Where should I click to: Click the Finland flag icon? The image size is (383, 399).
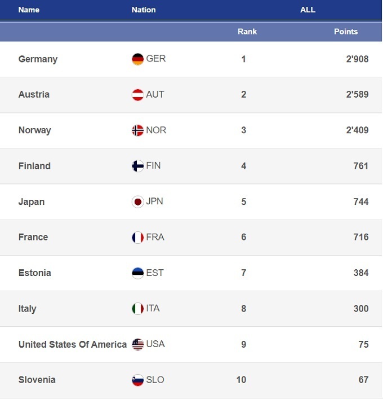(138, 166)
